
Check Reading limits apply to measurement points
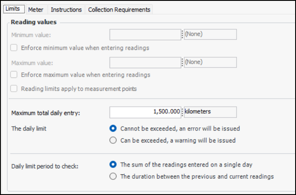[x=14, y=89]
